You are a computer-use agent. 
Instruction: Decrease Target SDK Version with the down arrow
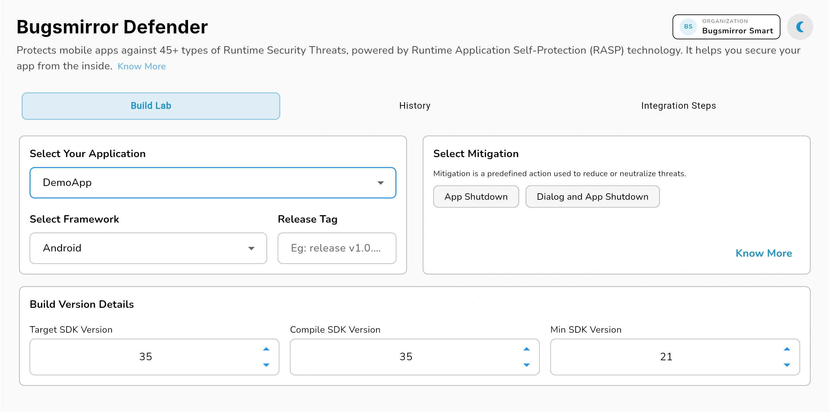click(x=266, y=365)
